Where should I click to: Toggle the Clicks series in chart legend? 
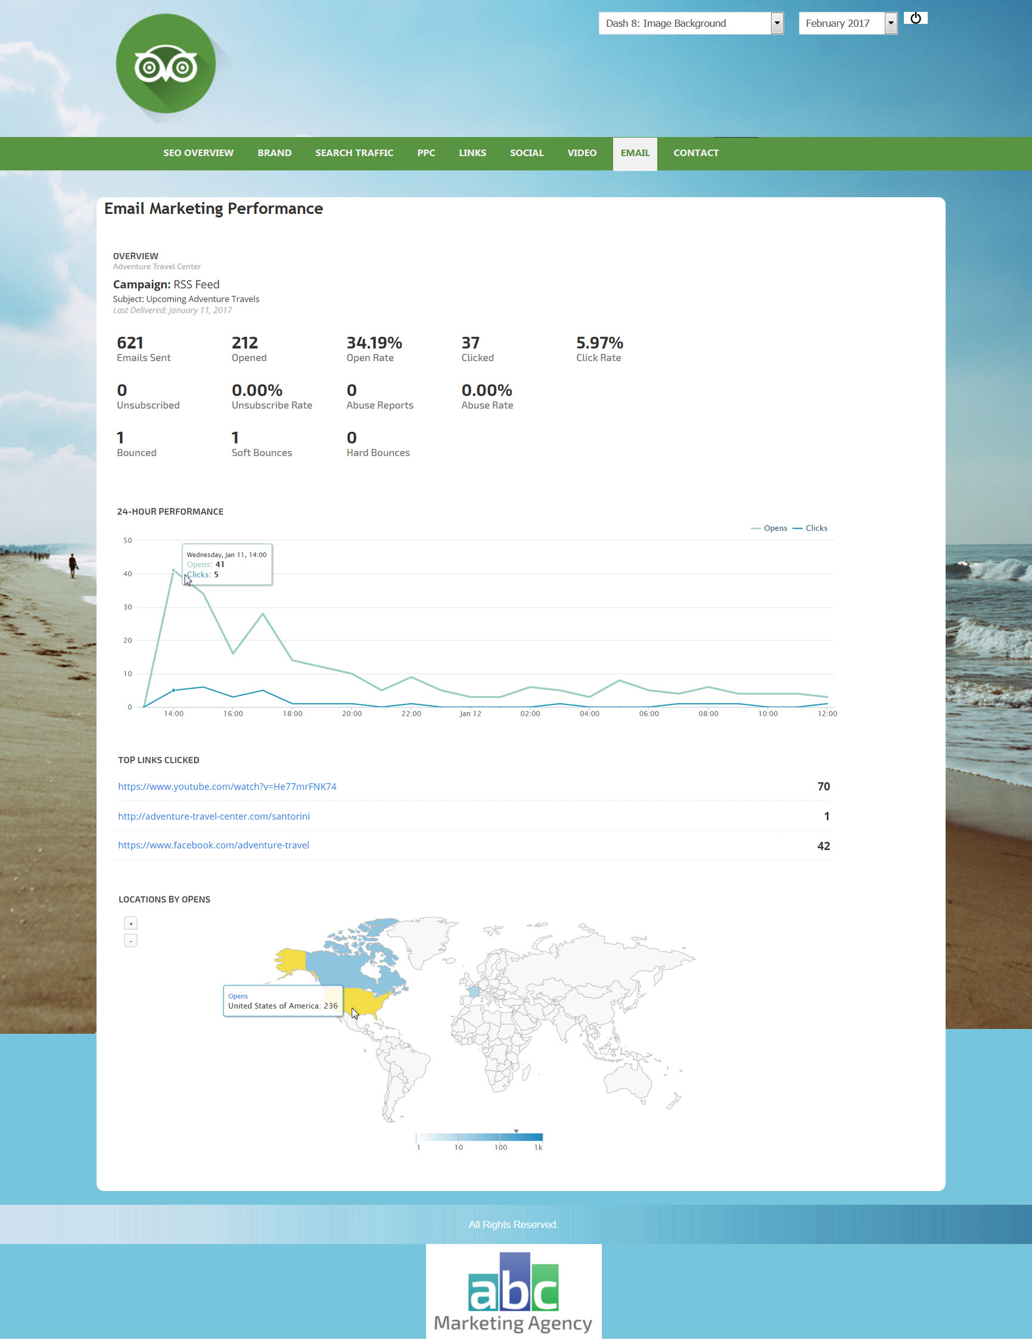[x=810, y=528]
